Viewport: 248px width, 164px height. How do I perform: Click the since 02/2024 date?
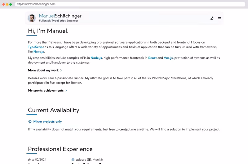click(37, 160)
